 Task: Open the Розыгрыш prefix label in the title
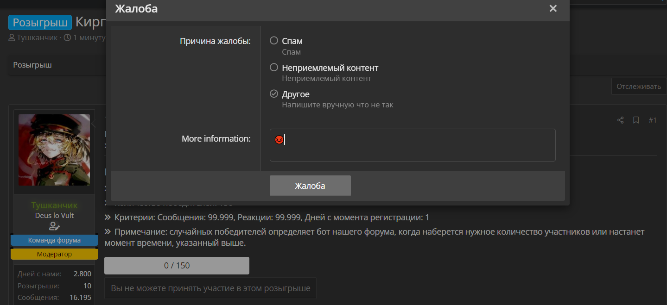(x=40, y=22)
